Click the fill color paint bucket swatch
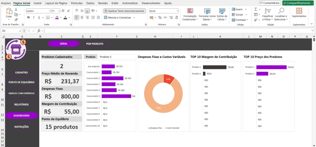The width and height of the screenshot is (316, 147). point(57,17)
